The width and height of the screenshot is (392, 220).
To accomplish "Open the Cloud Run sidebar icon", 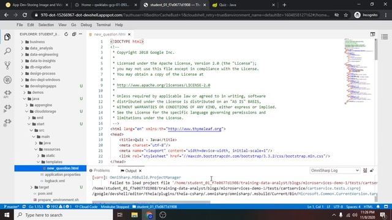I will [7, 108].
